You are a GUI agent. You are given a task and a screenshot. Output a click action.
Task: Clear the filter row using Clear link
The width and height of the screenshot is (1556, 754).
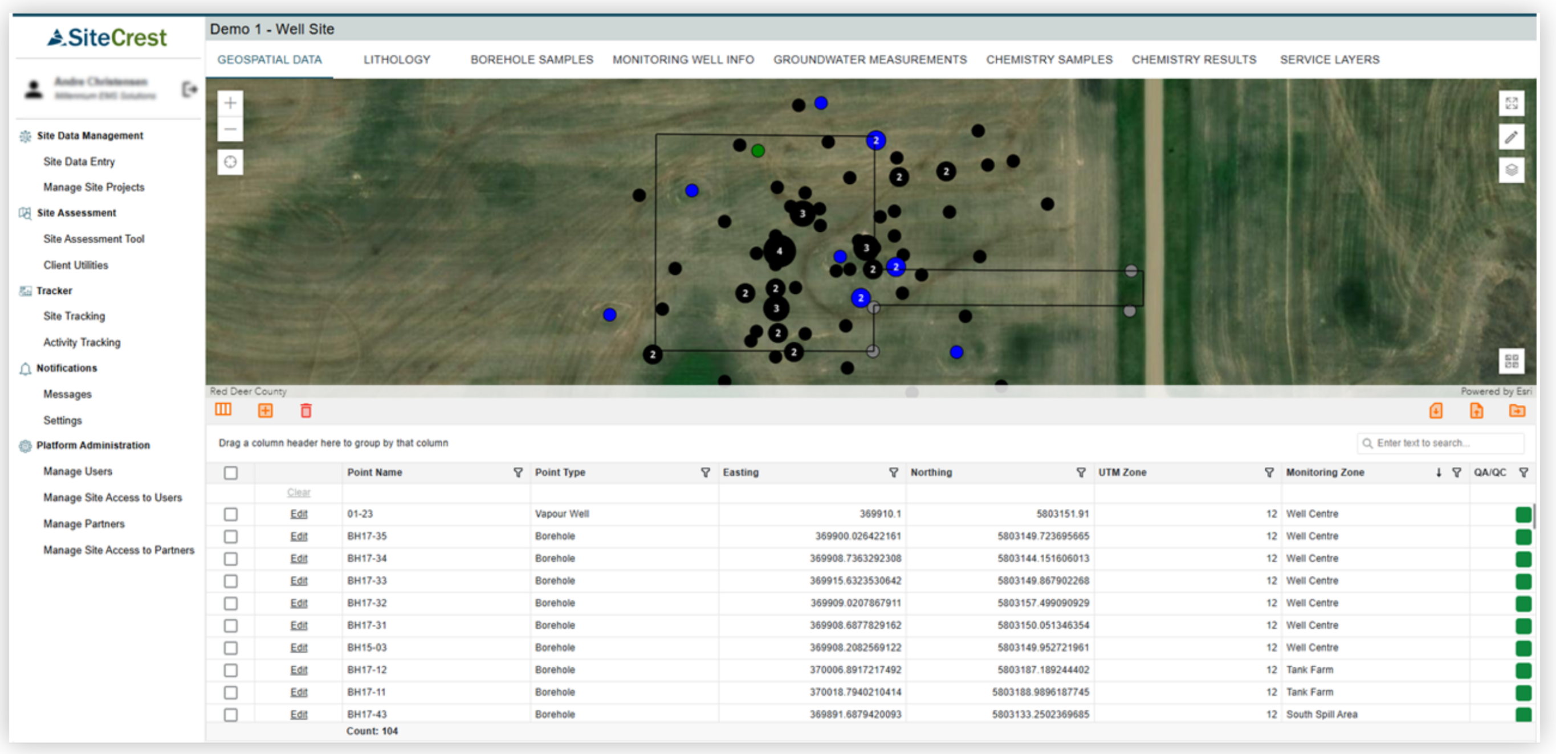(299, 493)
